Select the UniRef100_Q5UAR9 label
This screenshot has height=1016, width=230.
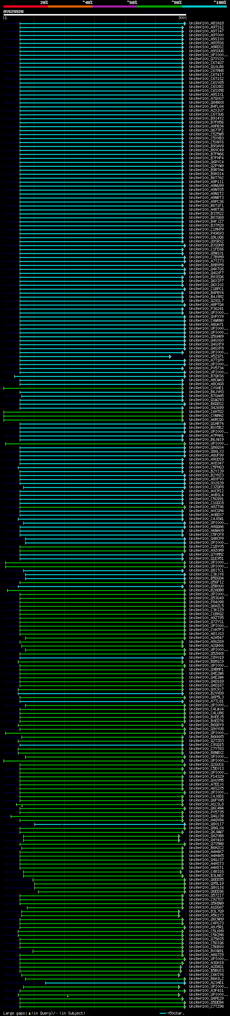click(206, 336)
